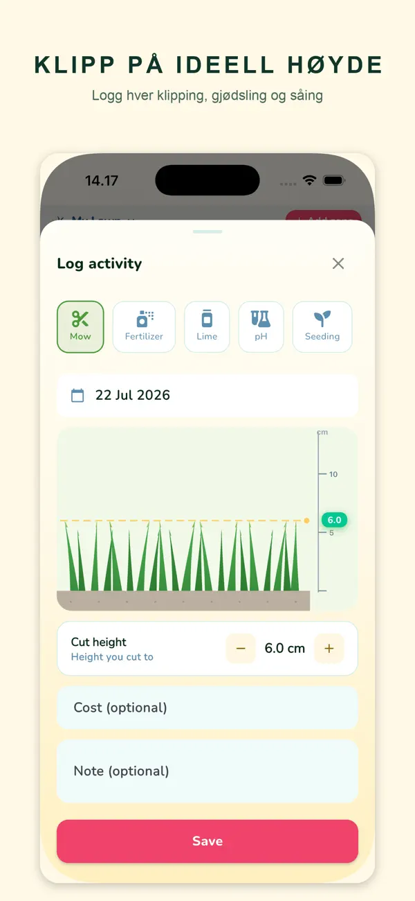Tap the battery status icon
Screen dimensions: 415x901
[x=334, y=180]
